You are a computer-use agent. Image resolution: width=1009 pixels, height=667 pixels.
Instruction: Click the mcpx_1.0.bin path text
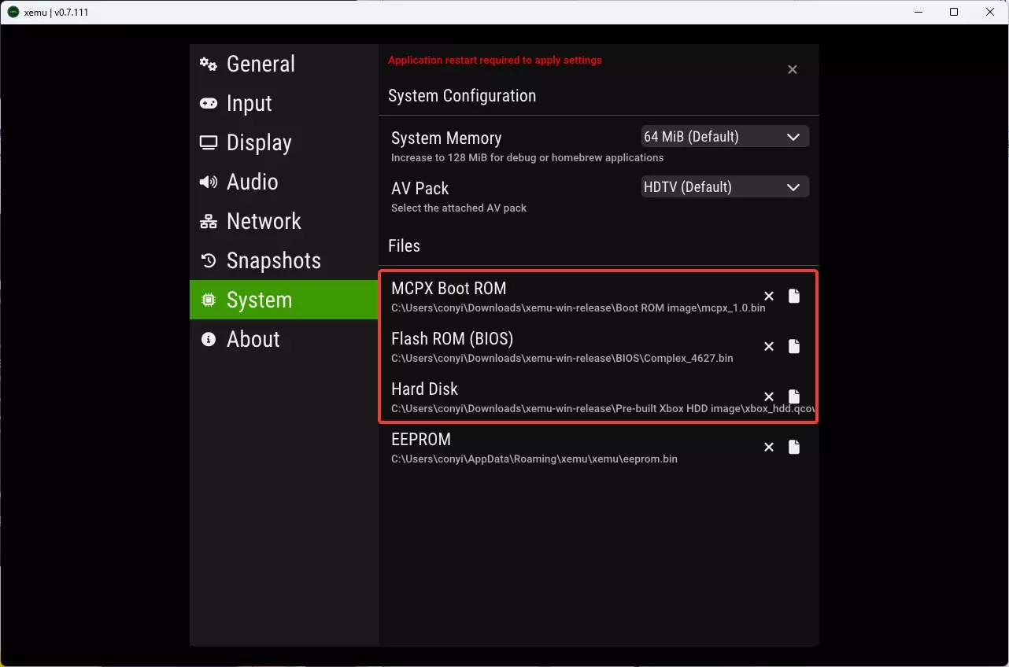pos(578,308)
